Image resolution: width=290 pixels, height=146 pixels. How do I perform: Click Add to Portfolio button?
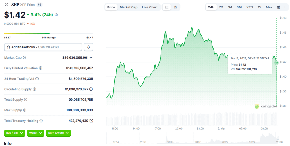43,47
